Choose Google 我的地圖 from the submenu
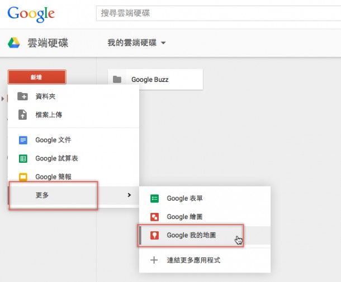Image resolution: width=341 pixels, height=282 pixels. (192, 236)
